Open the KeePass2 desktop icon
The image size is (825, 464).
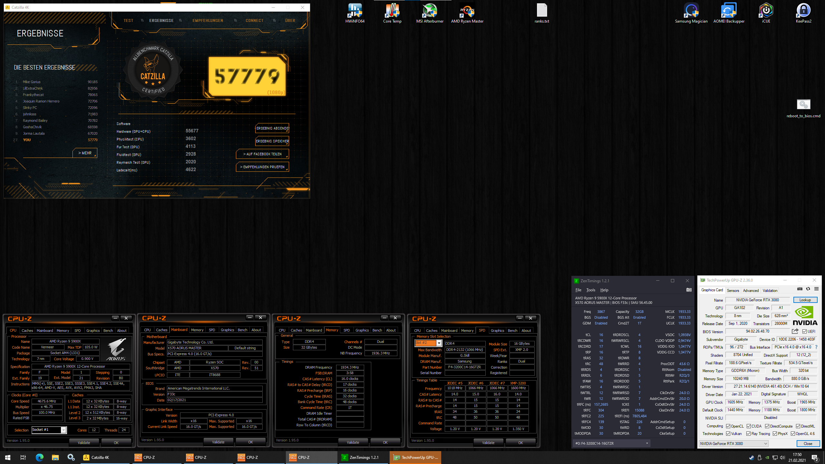pos(803,14)
